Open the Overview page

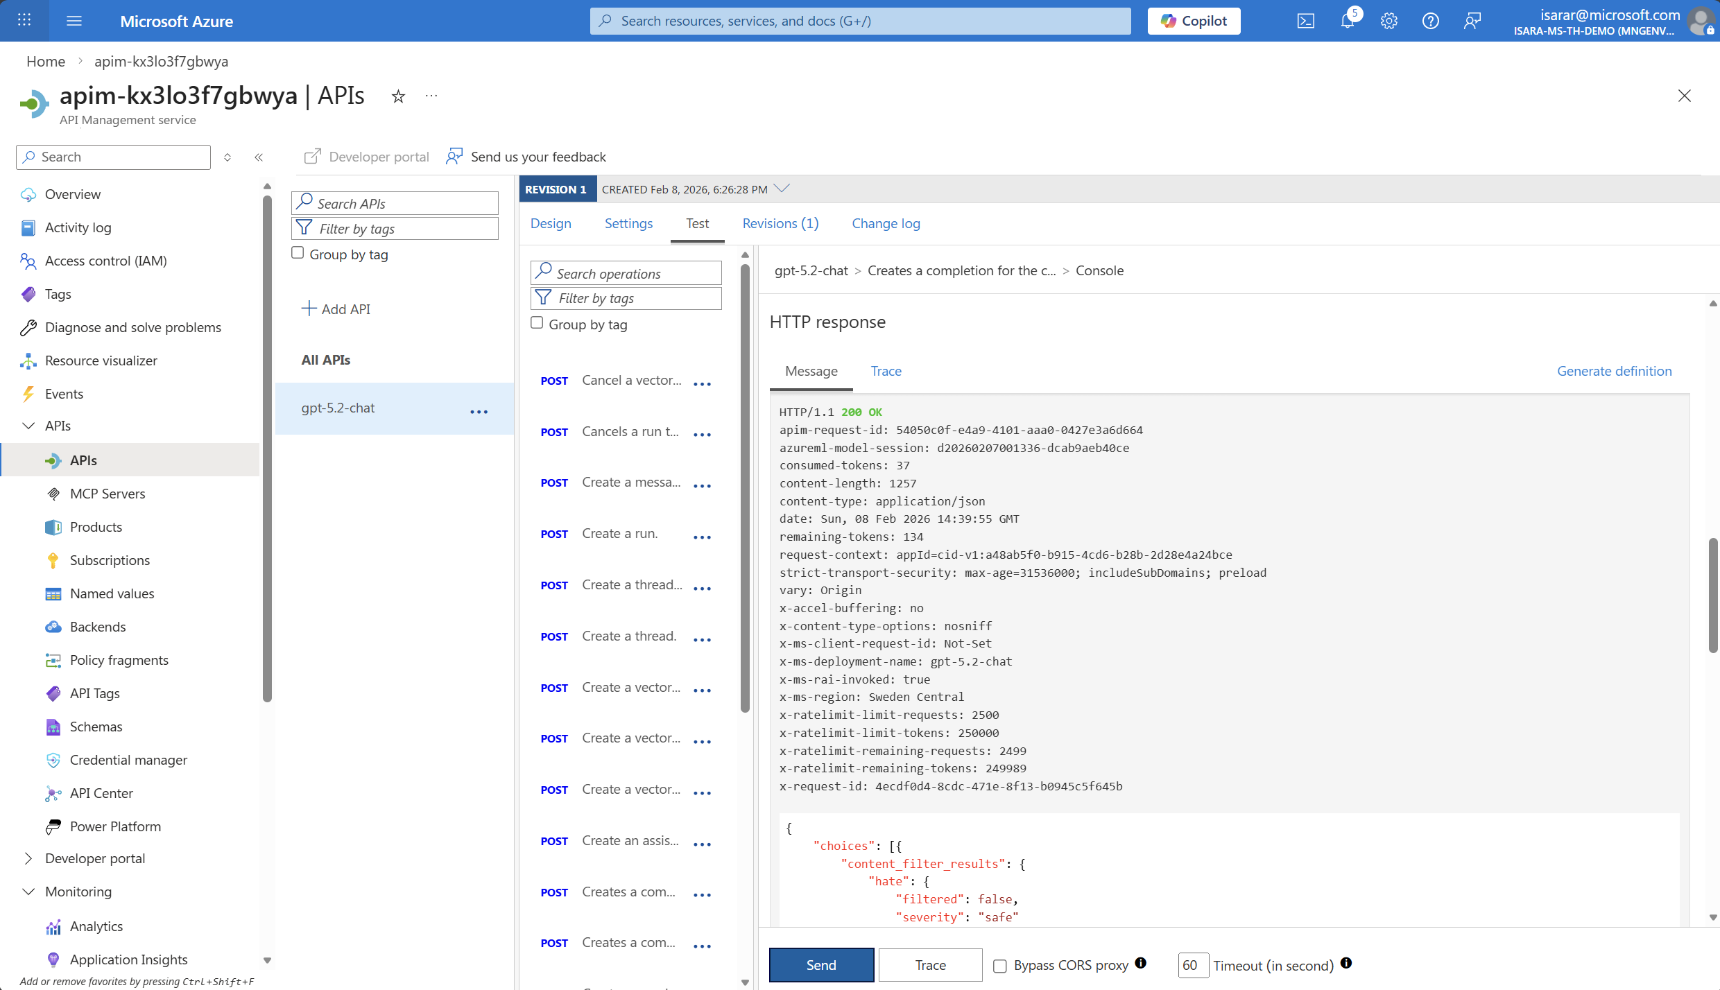(73, 194)
